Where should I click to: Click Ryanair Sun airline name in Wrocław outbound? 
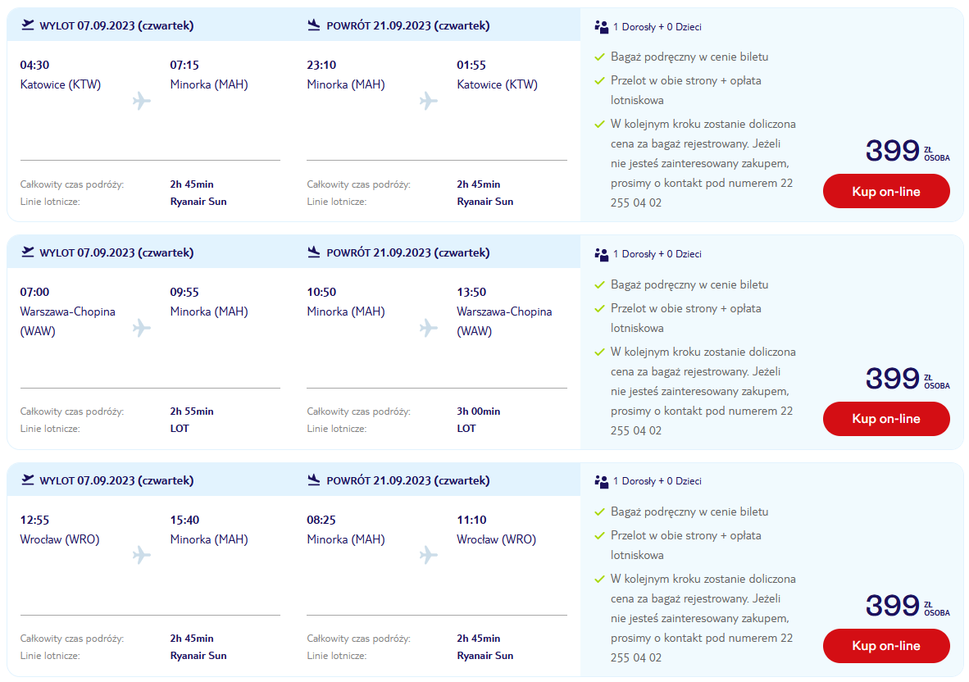click(198, 656)
